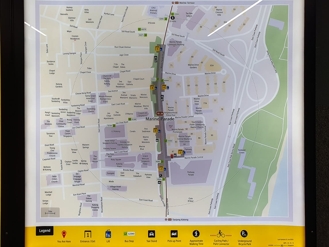Select the Exit 5 marker on the map
This screenshot has width=329, height=247.
(x=157, y=49)
